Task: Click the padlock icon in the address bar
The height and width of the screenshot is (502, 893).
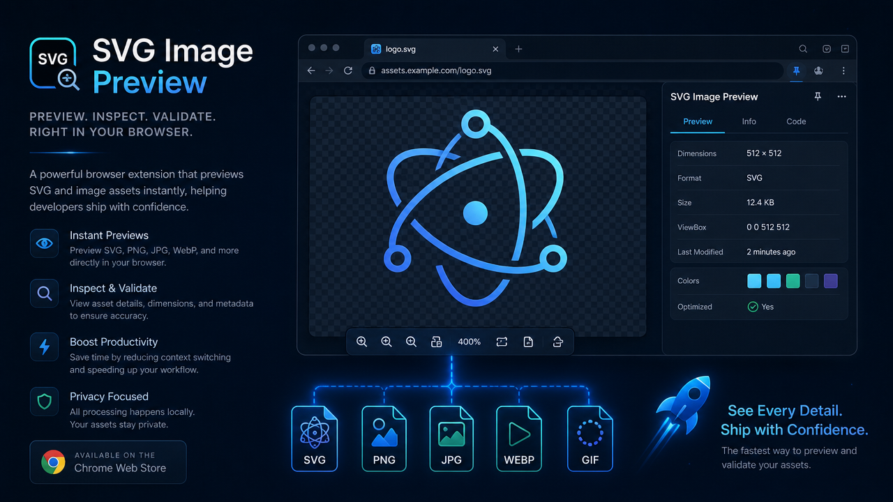Action: point(372,70)
